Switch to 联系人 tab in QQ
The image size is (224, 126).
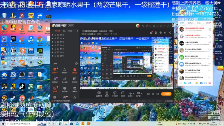(191, 23)
